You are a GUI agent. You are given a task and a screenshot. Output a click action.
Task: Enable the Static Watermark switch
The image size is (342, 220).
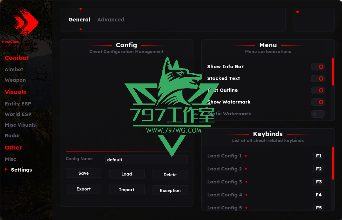(x=318, y=114)
